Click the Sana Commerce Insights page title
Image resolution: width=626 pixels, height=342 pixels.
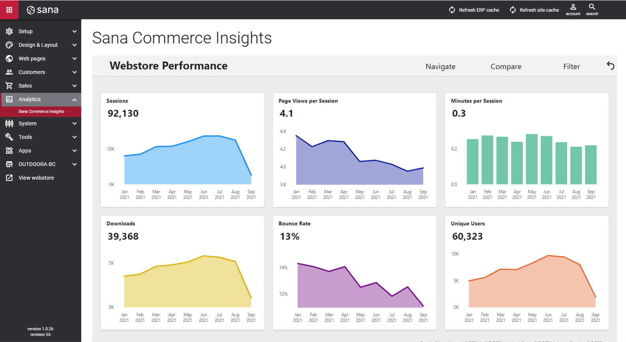tap(182, 38)
